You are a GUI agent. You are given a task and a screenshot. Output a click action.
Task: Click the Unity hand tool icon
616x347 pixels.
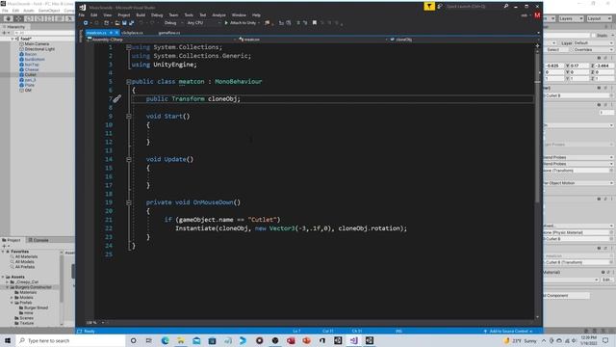[x=8, y=18]
